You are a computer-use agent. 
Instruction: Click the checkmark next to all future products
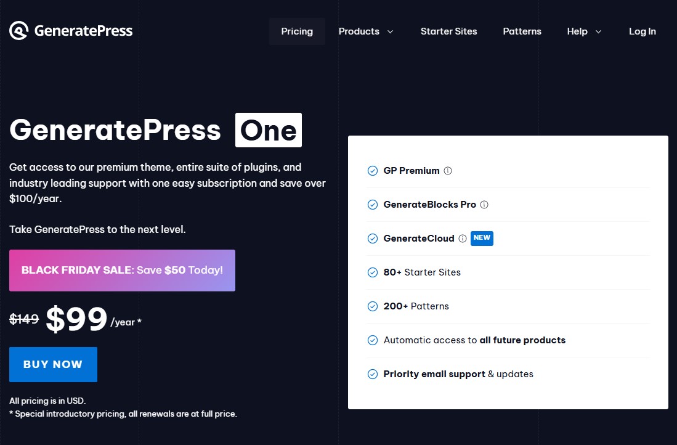tap(373, 340)
